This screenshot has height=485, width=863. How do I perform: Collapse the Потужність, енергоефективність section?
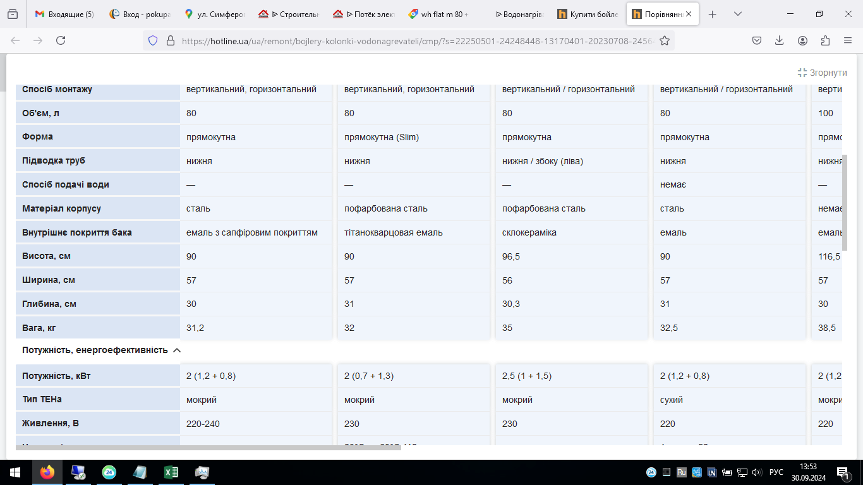(177, 350)
